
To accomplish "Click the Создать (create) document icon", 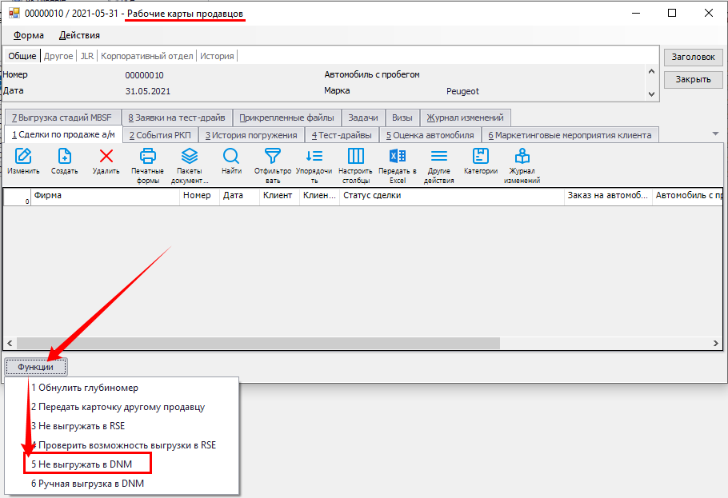I will pos(64,157).
